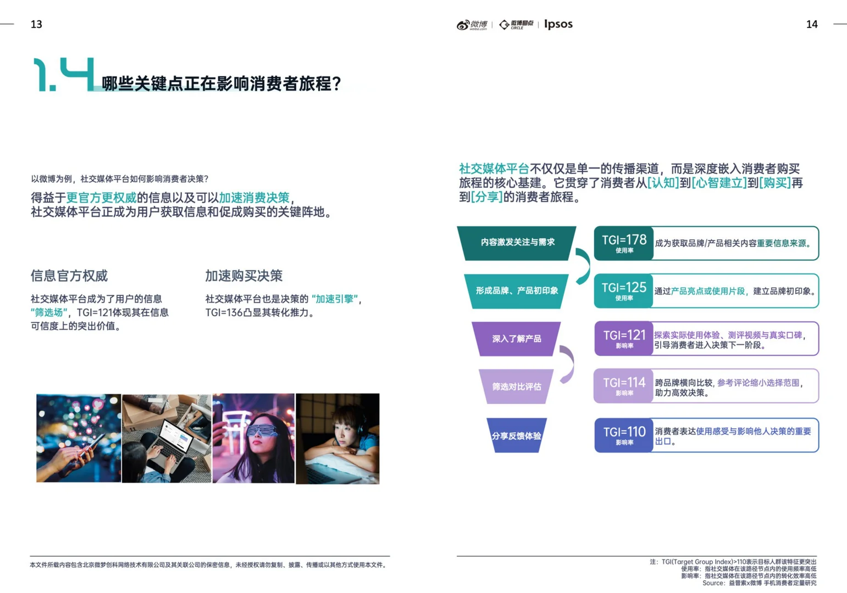Image resolution: width=847 pixels, height=593 pixels.
Task: Click the highlighted words 社交媒体平台 in right paragraph
Action: coord(494,169)
